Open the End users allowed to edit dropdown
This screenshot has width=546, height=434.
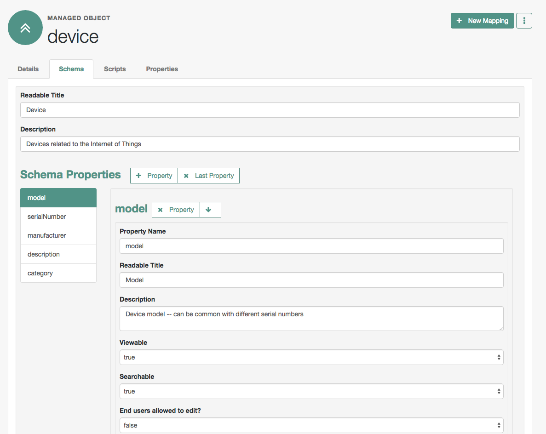pos(311,425)
